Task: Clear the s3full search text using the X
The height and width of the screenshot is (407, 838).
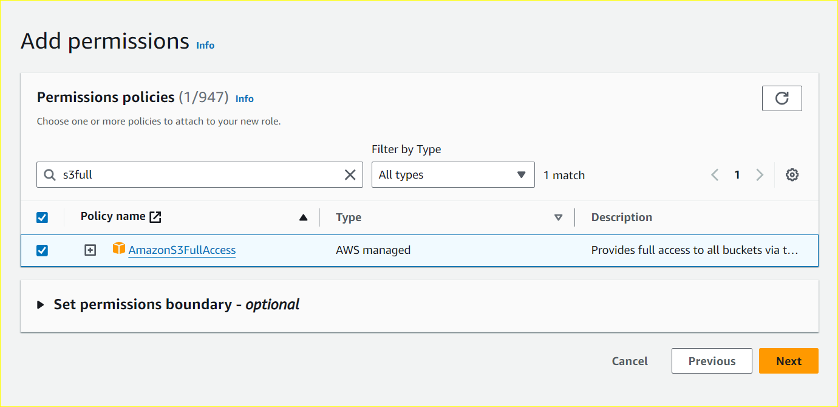Action: [x=350, y=174]
